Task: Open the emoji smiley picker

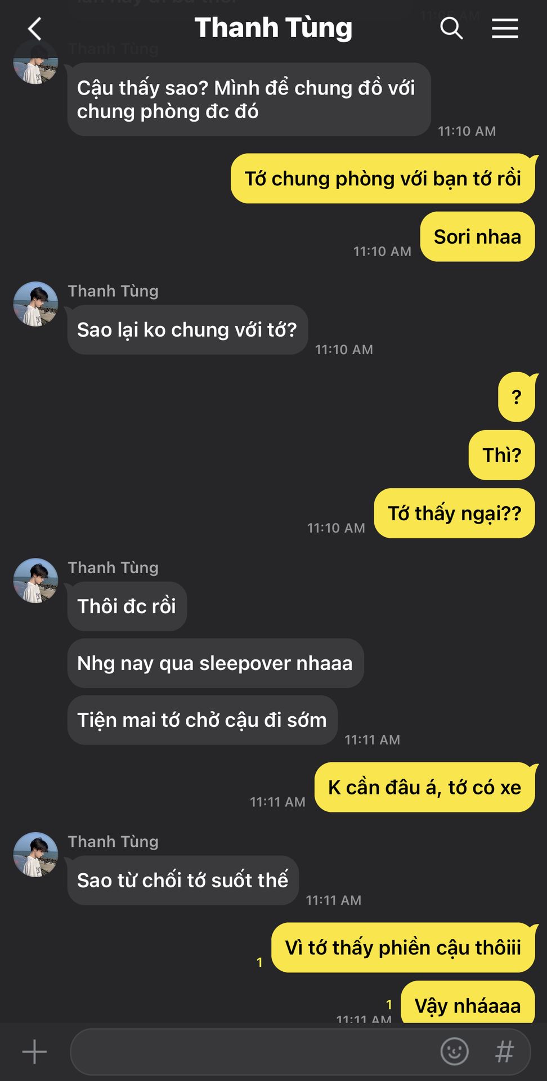Action: [454, 1051]
